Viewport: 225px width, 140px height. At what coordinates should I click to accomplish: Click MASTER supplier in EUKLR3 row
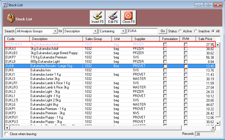[139, 87]
